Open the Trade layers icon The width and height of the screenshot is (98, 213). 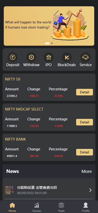pos(61,205)
